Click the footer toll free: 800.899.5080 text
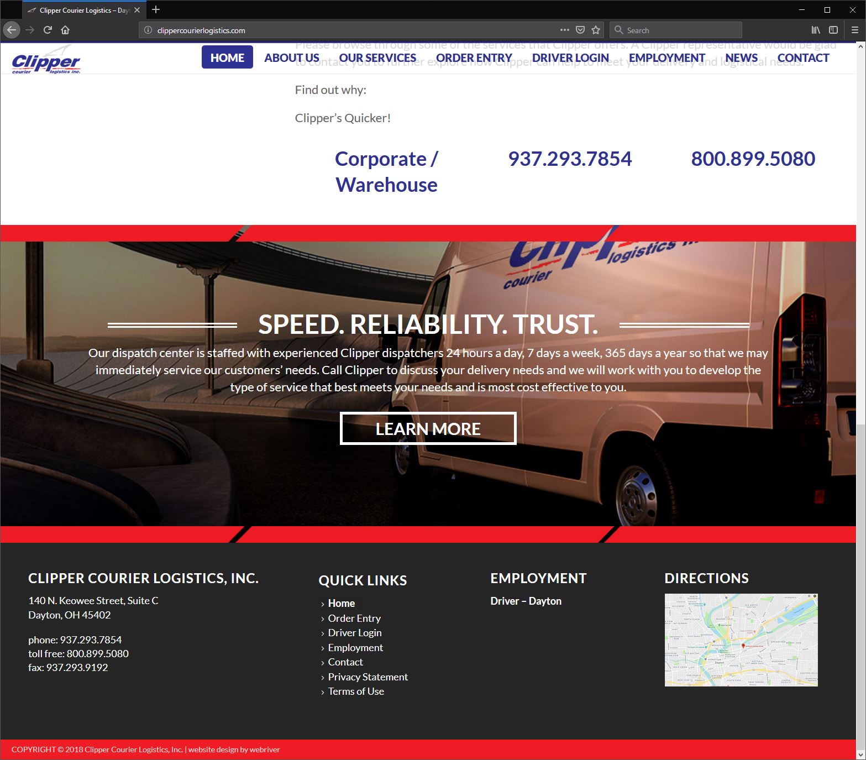The height and width of the screenshot is (760, 866). tap(78, 653)
